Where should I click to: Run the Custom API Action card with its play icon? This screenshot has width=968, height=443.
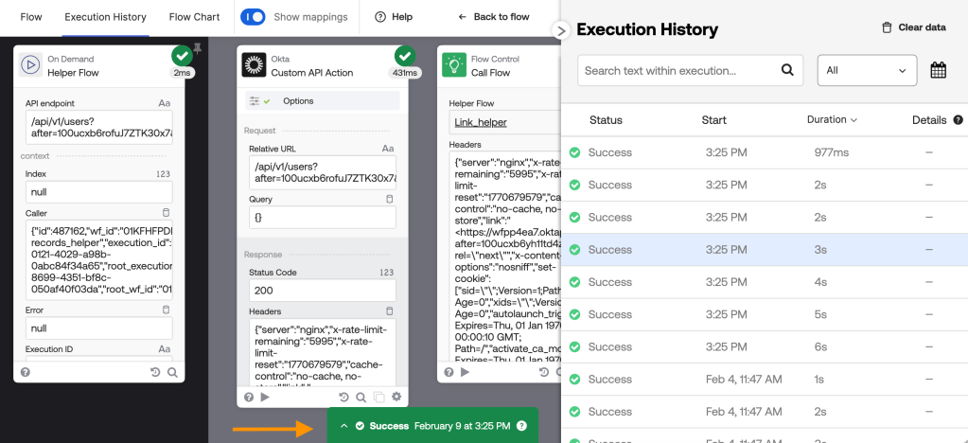(265, 398)
